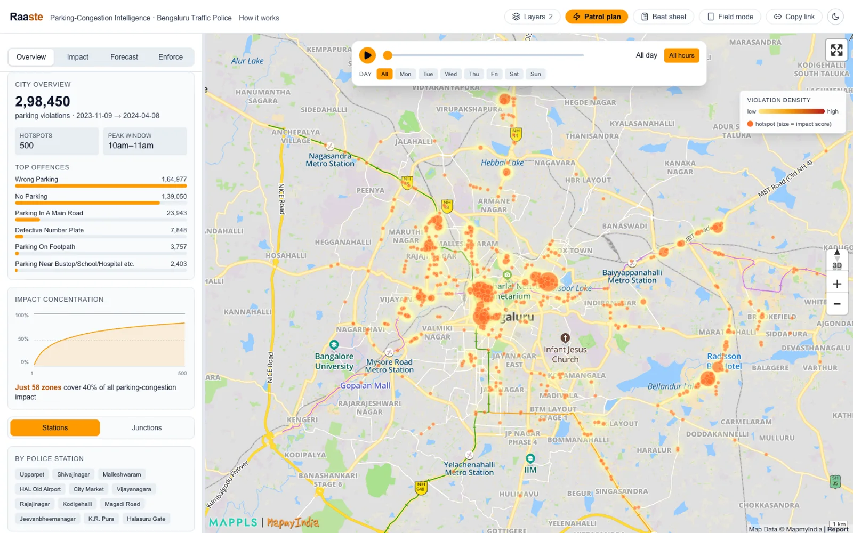Click Parking Near Bustop/School/Hospital row
Screen dimensions: 853x533
tap(101, 266)
